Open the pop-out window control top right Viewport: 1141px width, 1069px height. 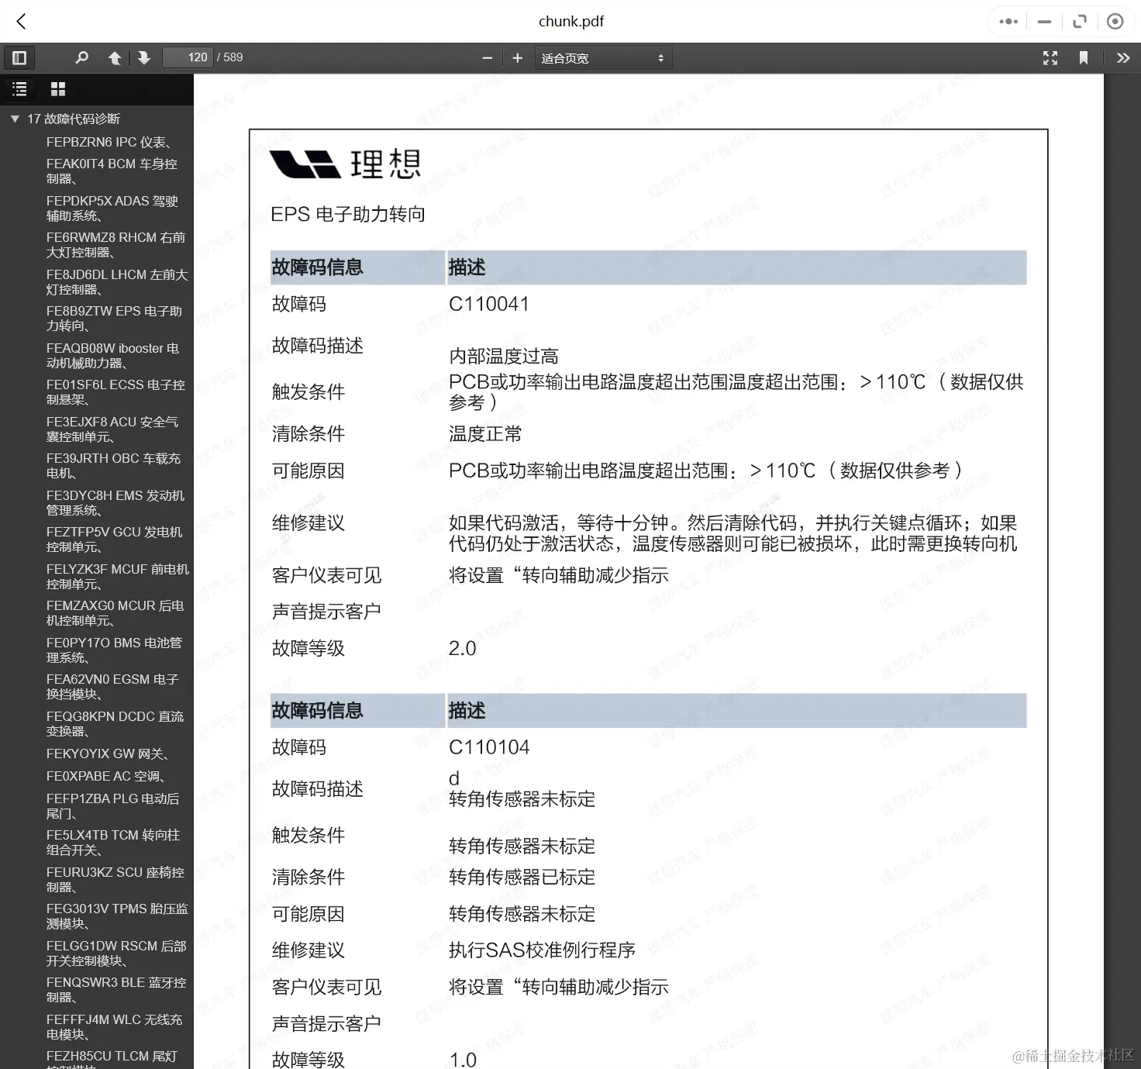(x=1080, y=22)
